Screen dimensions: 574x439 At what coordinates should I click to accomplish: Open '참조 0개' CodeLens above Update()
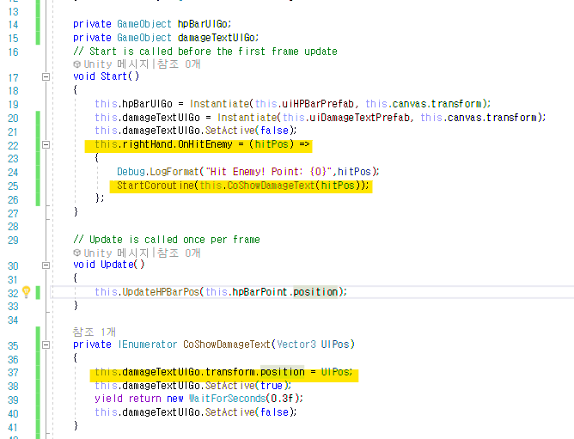click(x=179, y=253)
